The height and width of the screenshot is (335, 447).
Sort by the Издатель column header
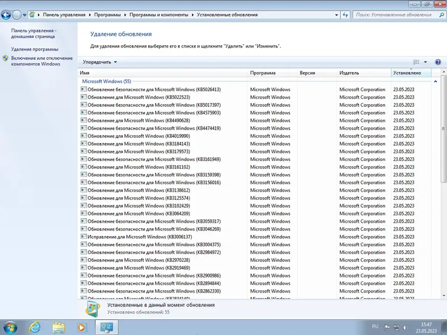point(364,73)
